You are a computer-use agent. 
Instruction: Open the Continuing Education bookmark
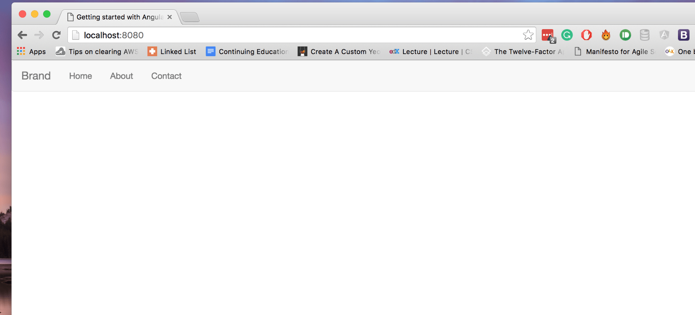pos(247,52)
